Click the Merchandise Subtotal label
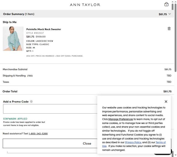The image size is (177, 157). point(15,69)
